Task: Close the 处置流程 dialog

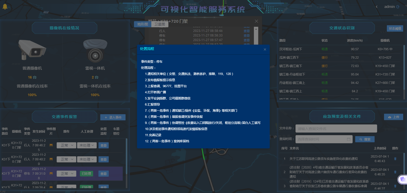Action: point(265,49)
